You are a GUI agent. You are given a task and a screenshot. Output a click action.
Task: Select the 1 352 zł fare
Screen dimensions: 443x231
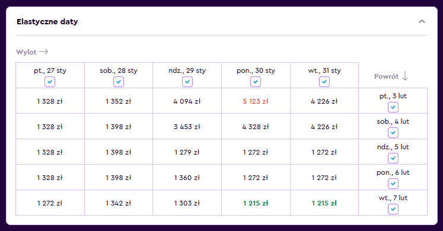point(119,101)
